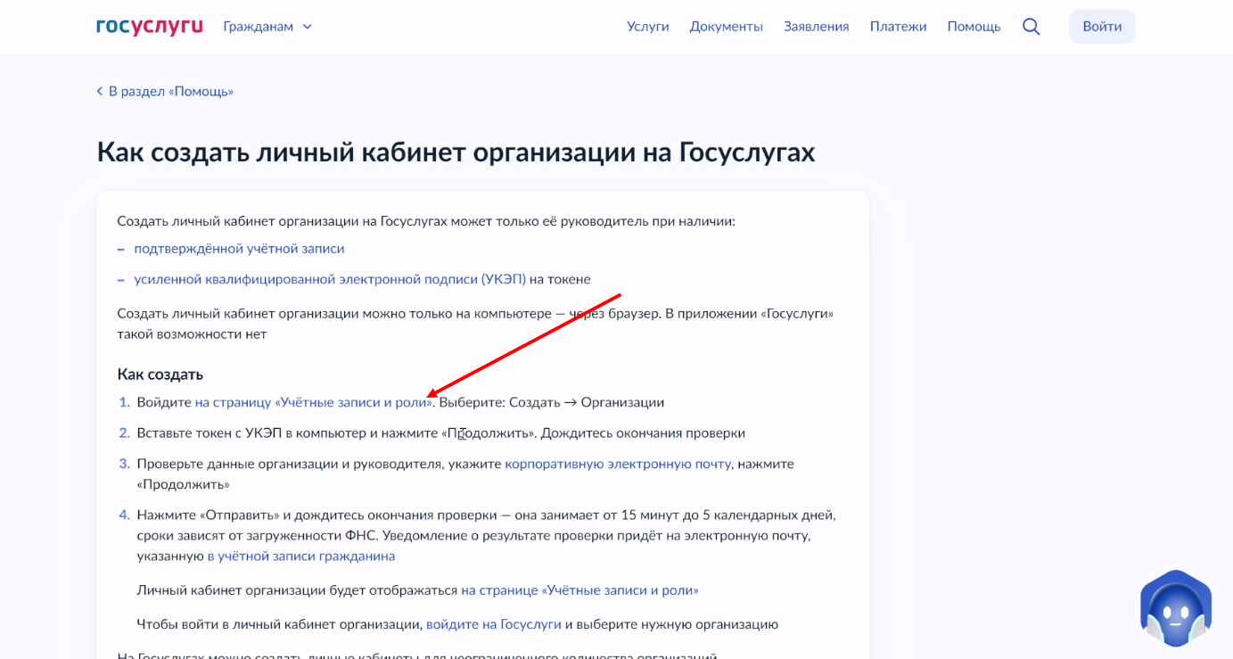Image resolution: width=1233 pixels, height=659 pixels.
Task: Open the в учётной записи гражданина link
Action: click(300, 556)
